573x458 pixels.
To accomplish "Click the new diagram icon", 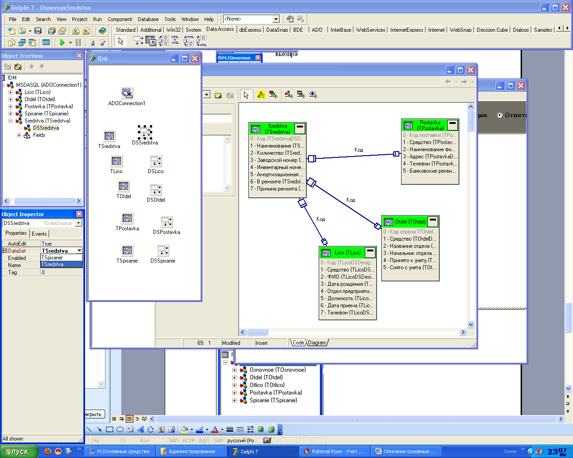I will [218, 95].
